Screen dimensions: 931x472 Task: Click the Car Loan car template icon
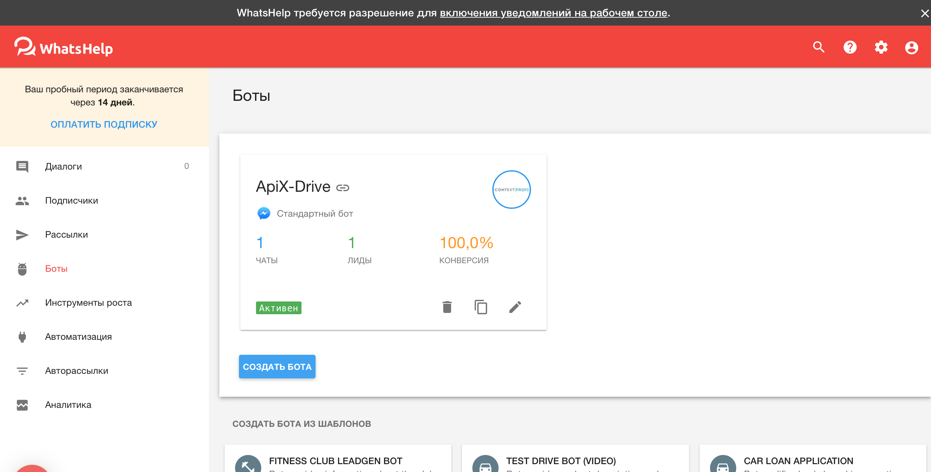tap(723, 464)
